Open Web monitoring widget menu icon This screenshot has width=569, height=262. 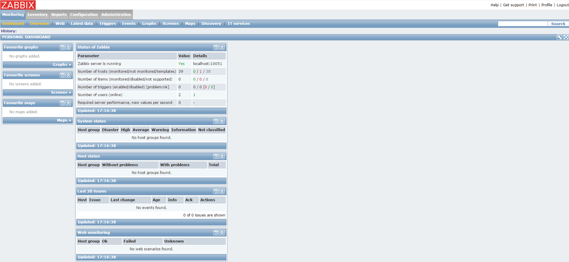click(216, 233)
